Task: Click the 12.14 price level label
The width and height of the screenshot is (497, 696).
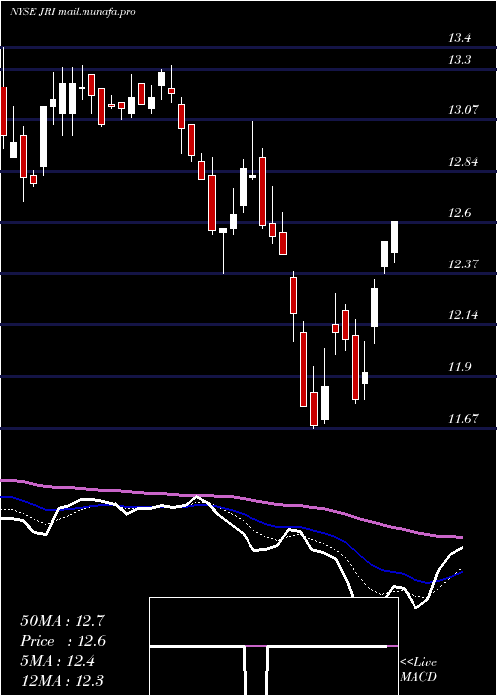Action: click(x=463, y=315)
